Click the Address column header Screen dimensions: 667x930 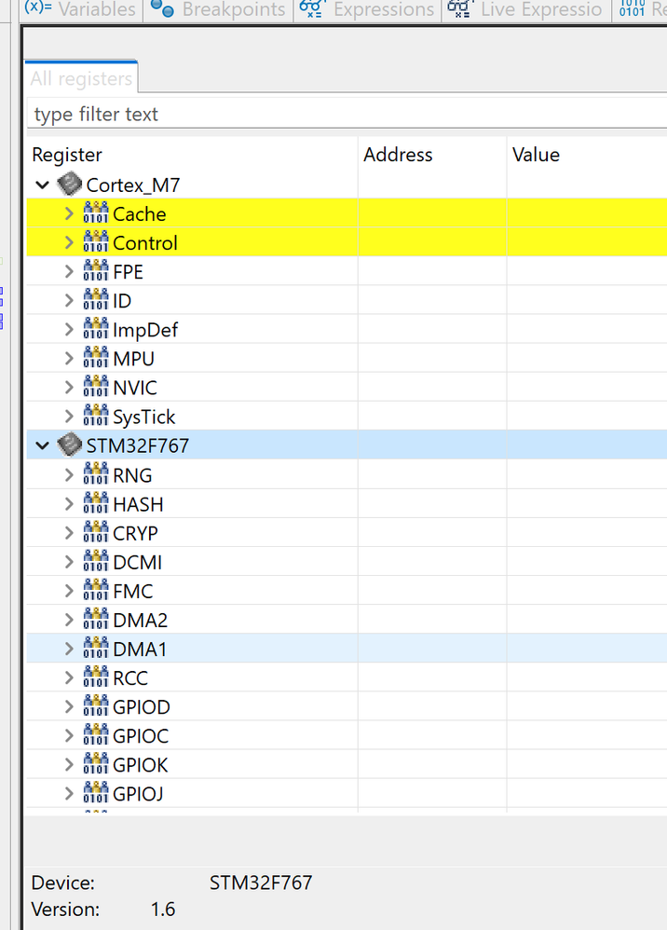coord(432,154)
